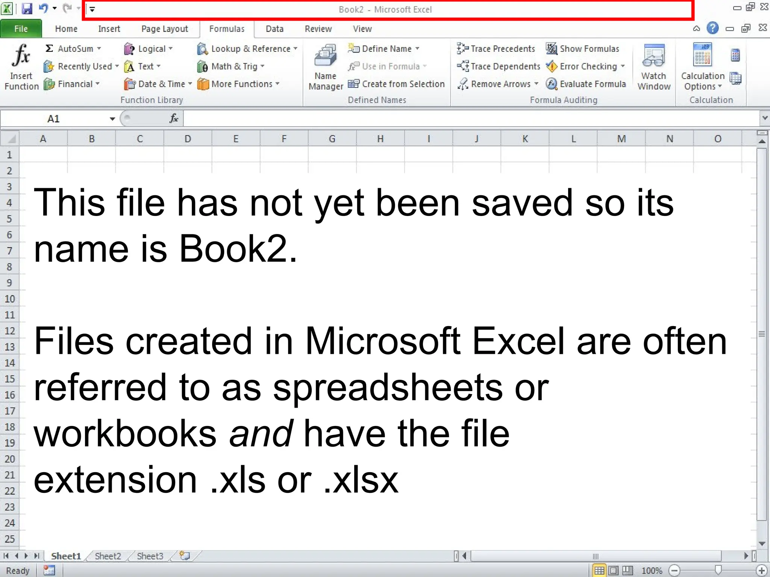Click the Undo arrow icon
Image resolution: width=770 pixels, height=577 pixels.
tap(44, 8)
